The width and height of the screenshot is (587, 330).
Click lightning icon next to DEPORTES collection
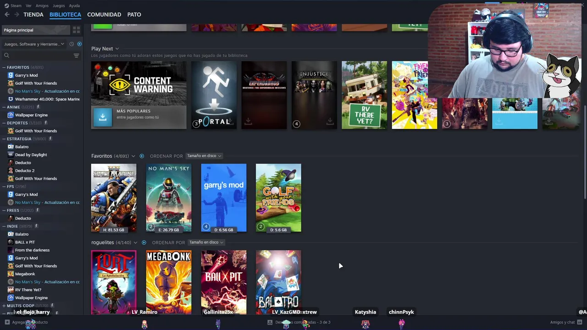tap(46, 123)
